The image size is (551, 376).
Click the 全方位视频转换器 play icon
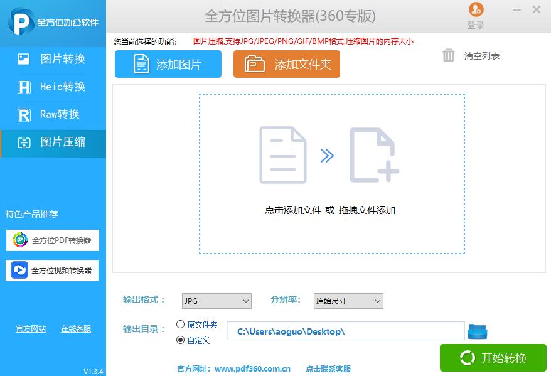coord(19,270)
